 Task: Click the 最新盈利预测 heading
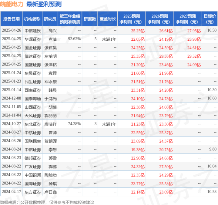(44, 4)
